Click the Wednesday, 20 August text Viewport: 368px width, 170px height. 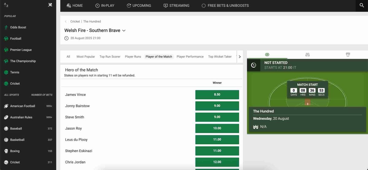point(271,118)
